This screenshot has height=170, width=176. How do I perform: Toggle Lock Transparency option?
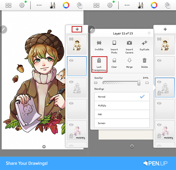pos(99,64)
